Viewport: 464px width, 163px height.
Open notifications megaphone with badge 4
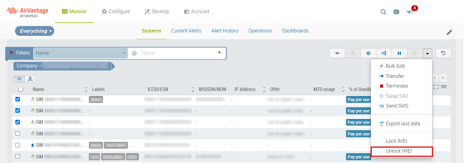point(410,12)
